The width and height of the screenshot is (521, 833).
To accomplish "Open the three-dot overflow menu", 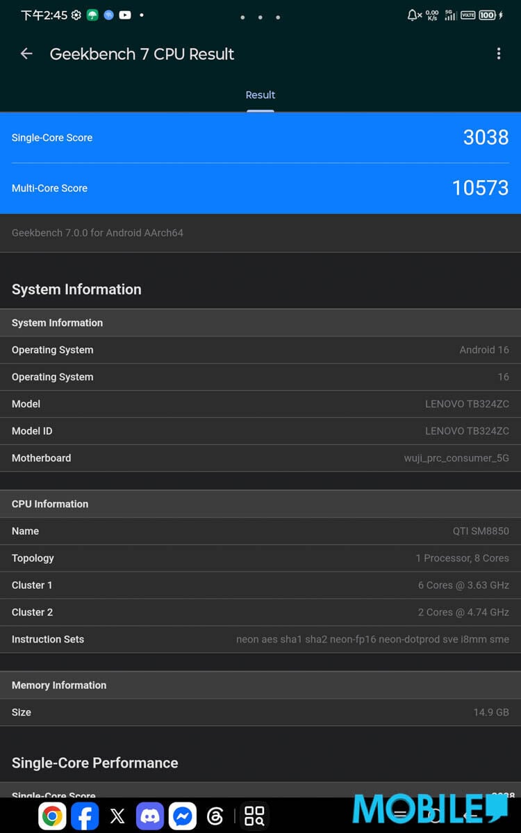I will click(498, 54).
